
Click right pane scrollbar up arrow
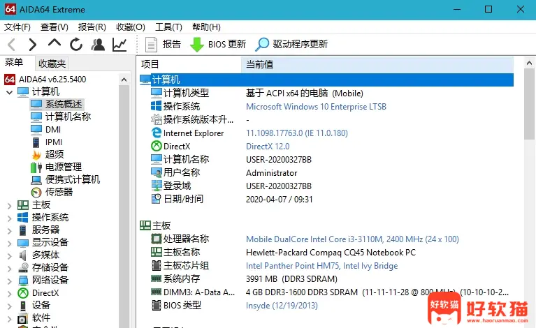click(529, 63)
